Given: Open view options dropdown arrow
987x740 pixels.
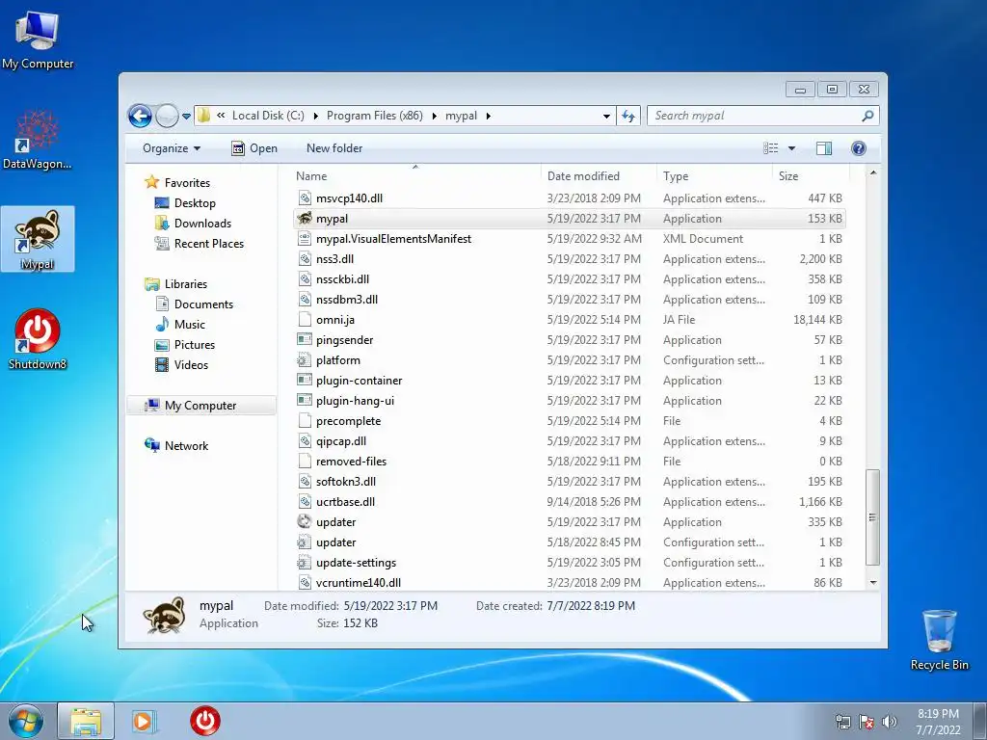Looking at the screenshot, I should pyautogui.click(x=791, y=148).
